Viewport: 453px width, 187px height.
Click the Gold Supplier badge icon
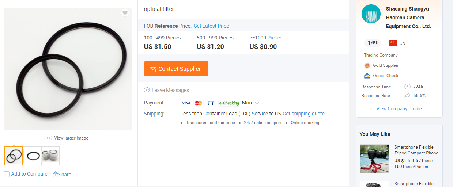[x=367, y=65]
